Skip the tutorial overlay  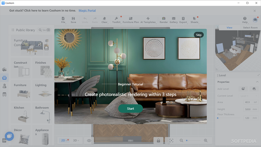click(198, 35)
